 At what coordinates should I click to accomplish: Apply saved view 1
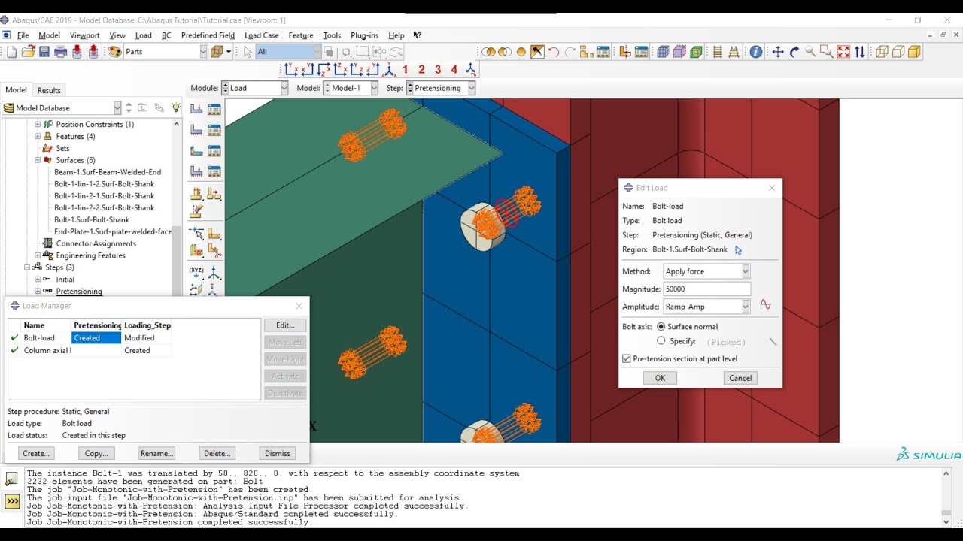406,69
